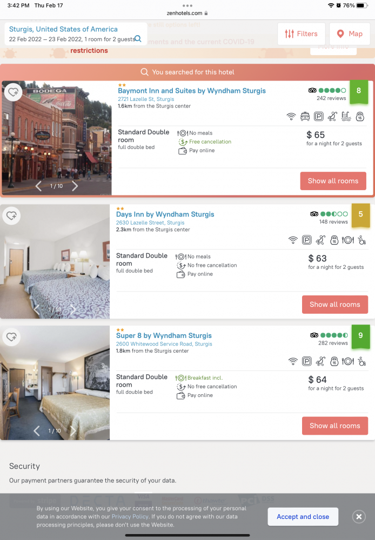
Task: Favorite the Days Inn by Wyndham hotel
Action: coord(11,215)
